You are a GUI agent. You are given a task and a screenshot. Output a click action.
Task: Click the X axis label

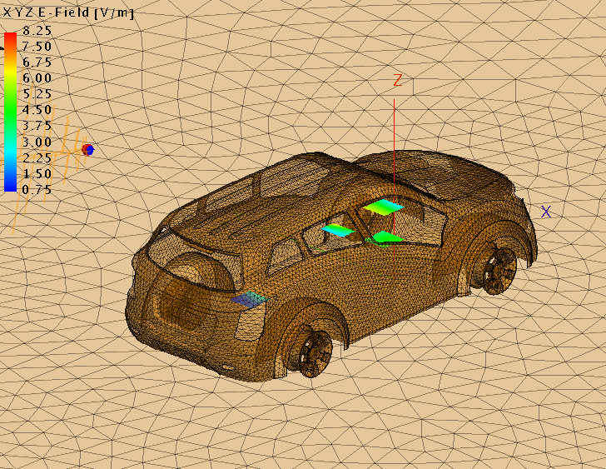546,212
